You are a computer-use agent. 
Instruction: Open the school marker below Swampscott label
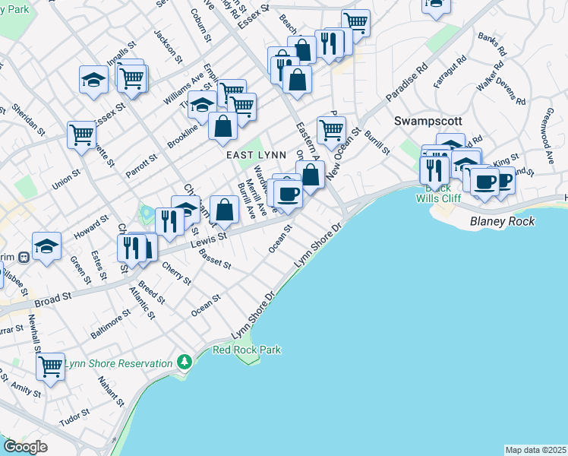(465, 163)
